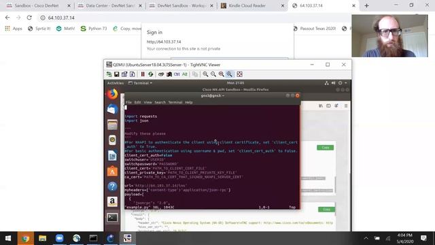
Task: Open Terminal icon in the Ubuntu dock
Action: pyautogui.click(x=112, y=217)
